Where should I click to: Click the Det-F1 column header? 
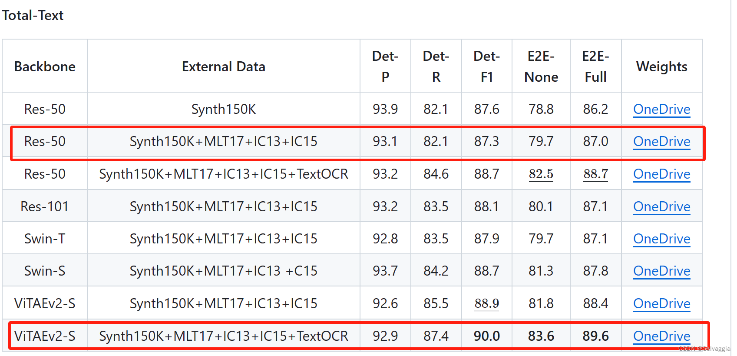(487, 67)
